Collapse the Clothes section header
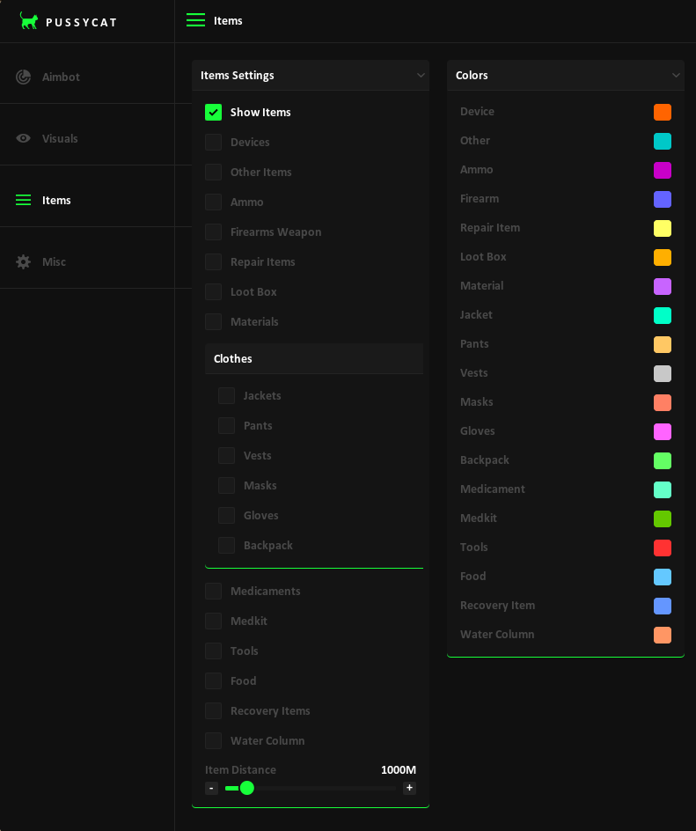This screenshot has height=831, width=696. point(314,359)
